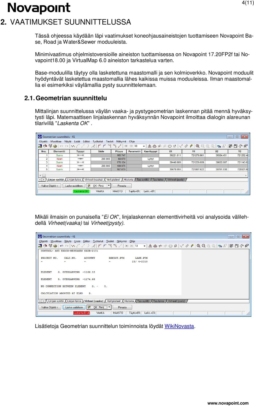Select the Pituus cell 165.747
The height and width of the screenshot is (406, 254).
click(119, 155)
